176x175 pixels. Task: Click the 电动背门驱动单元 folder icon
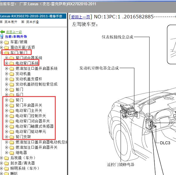coord(12,131)
